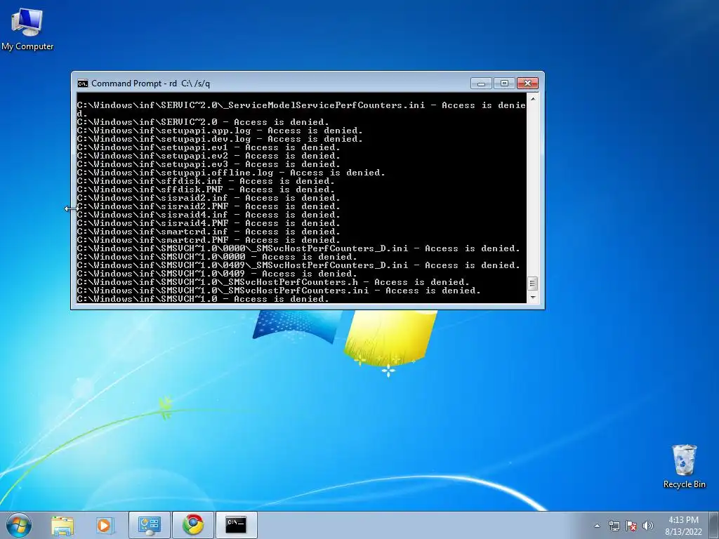Launch Windows Media Player from the taskbar
The image size is (719, 539).
105,525
